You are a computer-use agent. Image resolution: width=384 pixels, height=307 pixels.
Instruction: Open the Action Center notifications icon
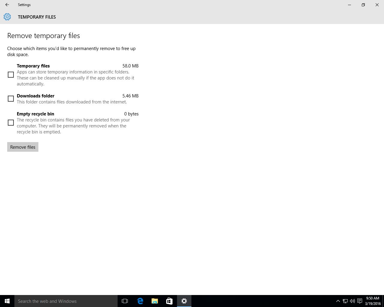[x=360, y=301]
